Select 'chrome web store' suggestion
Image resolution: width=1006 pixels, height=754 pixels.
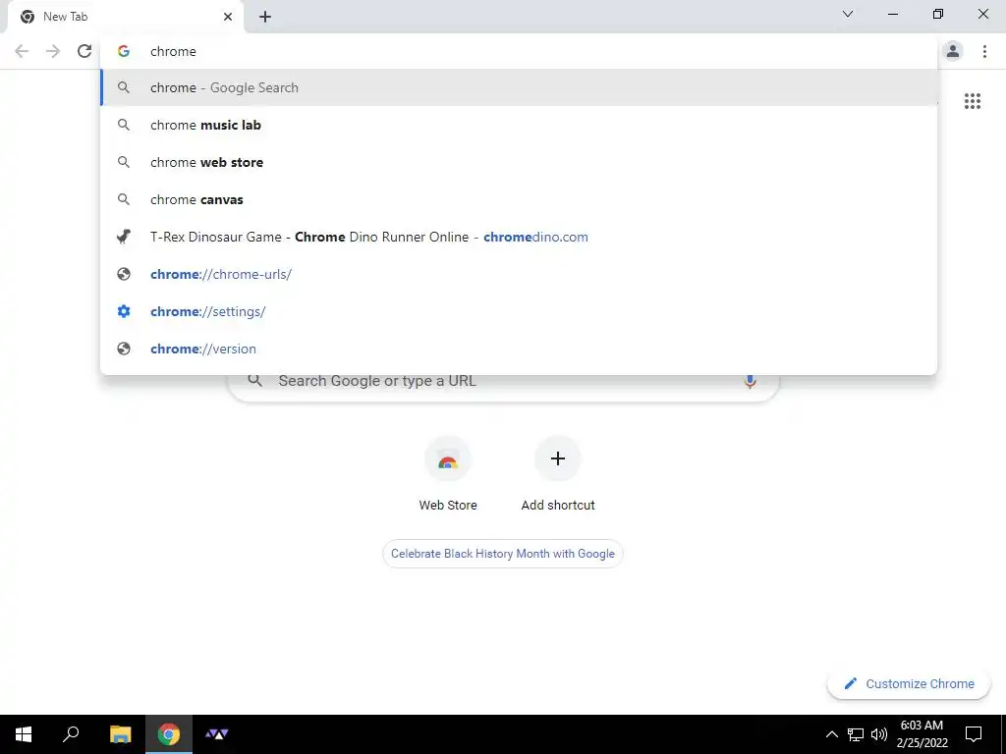519,162
